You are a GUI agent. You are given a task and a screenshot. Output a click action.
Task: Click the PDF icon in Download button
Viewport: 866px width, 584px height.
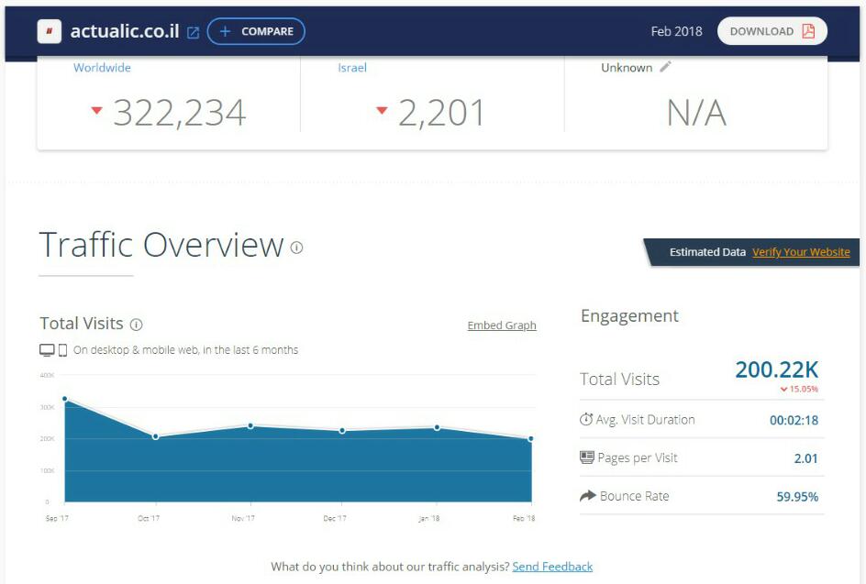point(808,31)
